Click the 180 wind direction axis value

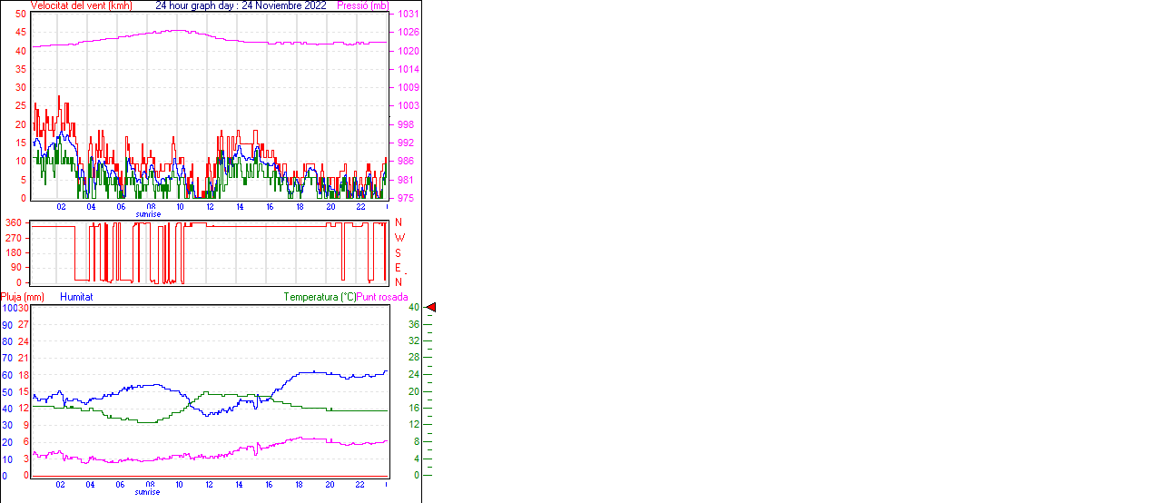(14, 252)
